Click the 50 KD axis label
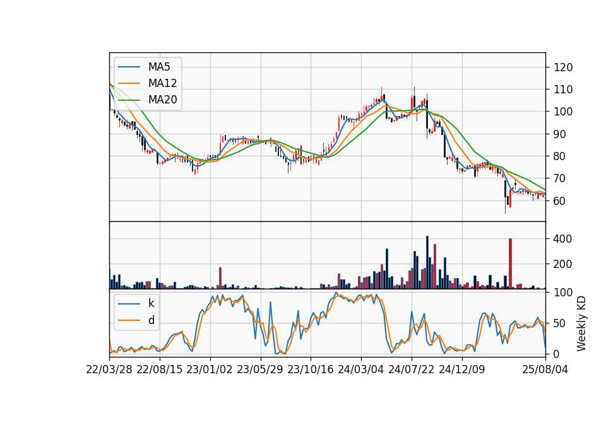Screen dimensions: 606x435 coord(560,323)
